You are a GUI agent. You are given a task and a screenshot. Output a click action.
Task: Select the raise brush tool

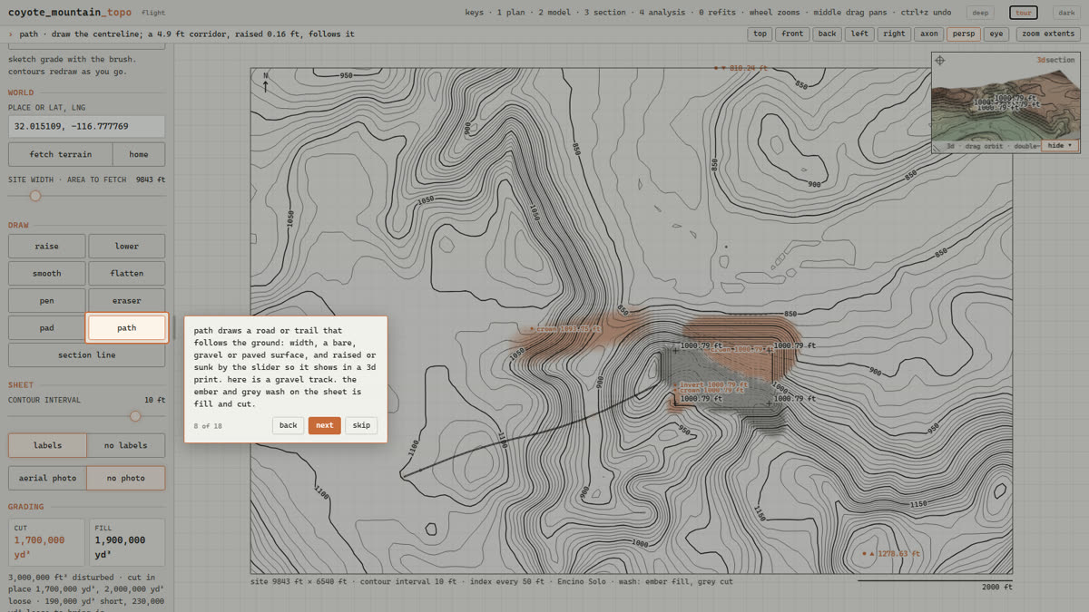pyautogui.click(x=47, y=246)
